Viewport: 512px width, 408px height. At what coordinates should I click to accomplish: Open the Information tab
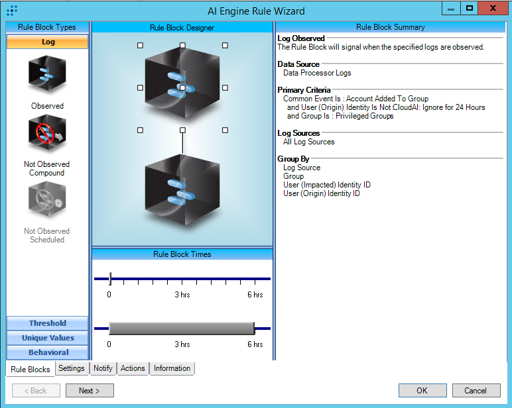(172, 368)
